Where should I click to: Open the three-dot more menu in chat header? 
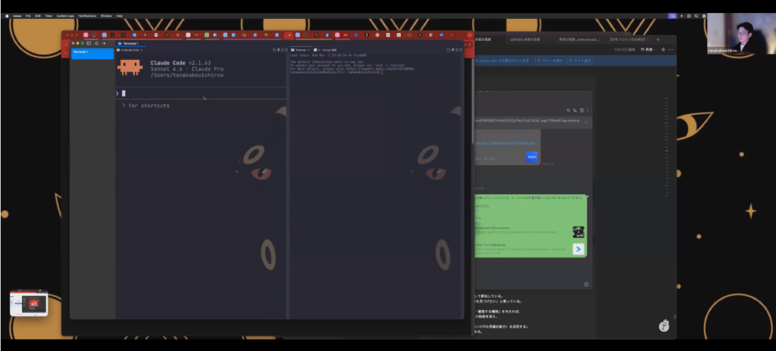pyautogui.click(x=587, y=111)
